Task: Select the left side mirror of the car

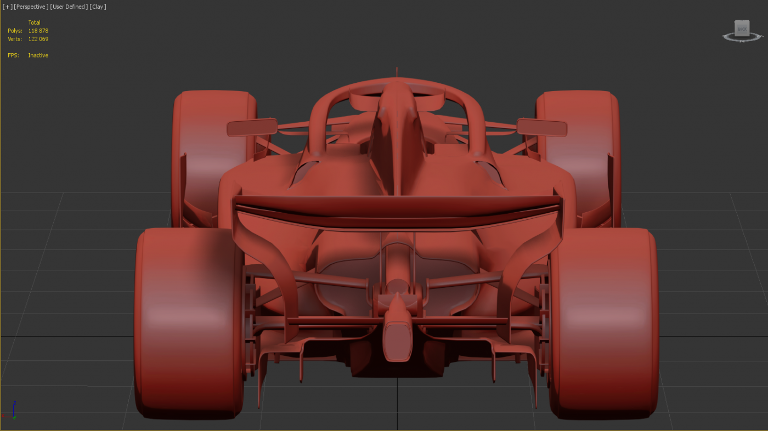Action: 252,128
